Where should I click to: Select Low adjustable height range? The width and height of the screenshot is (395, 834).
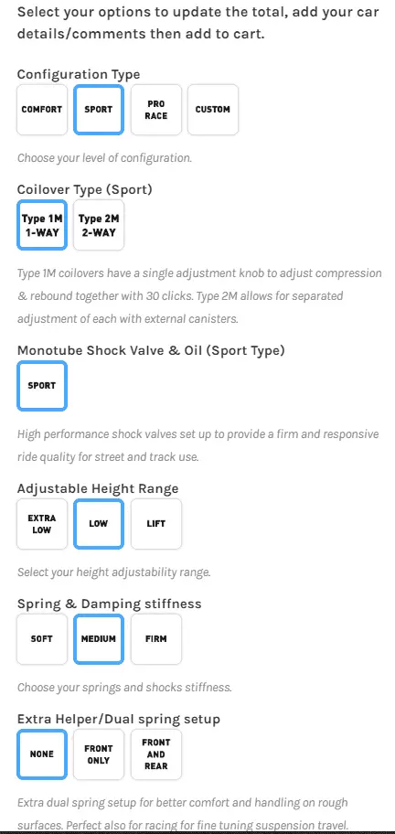(99, 524)
